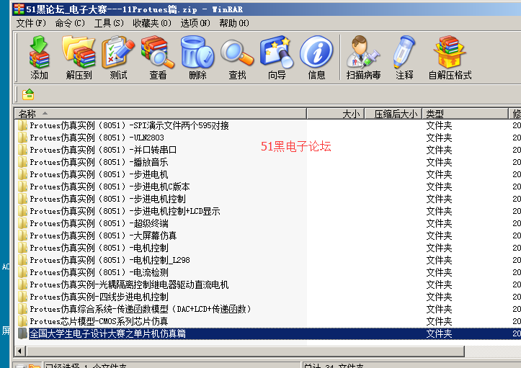Screen dimensions: 521x368
Task: Sort by 大小 column header
Action: click(x=336, y=114)
